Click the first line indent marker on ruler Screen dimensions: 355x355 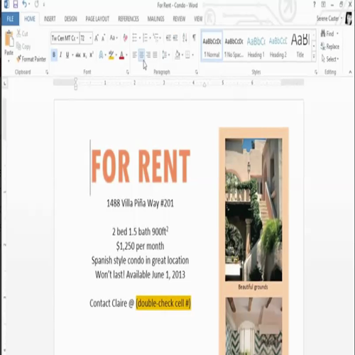[x=76, y=80]
